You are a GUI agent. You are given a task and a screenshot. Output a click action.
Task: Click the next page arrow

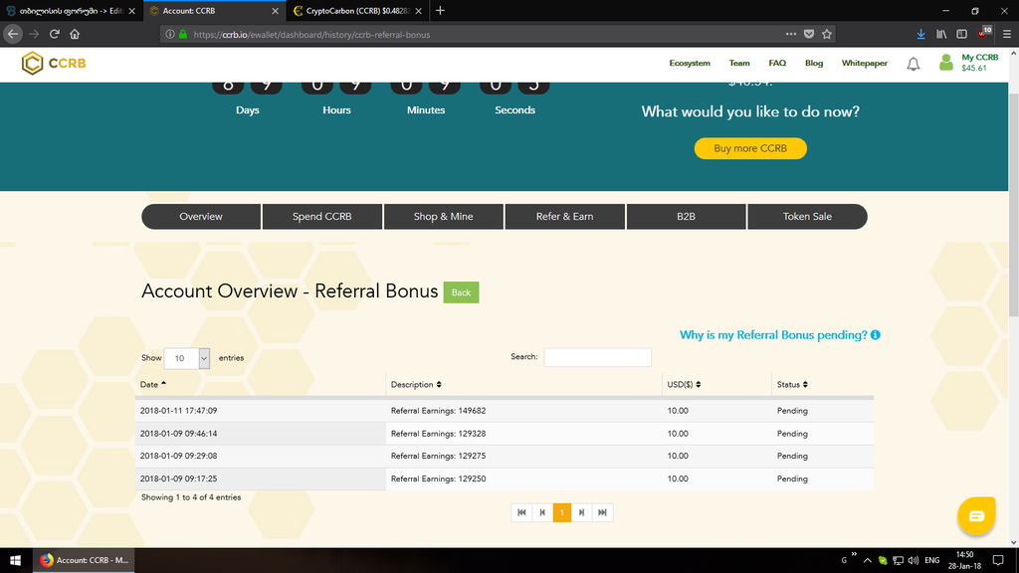tap(582, 512)
